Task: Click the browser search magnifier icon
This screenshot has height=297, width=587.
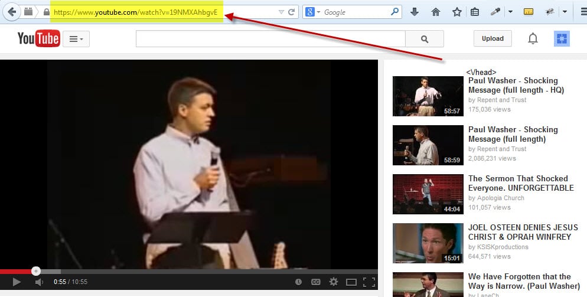Action: (x=394, y=12)
